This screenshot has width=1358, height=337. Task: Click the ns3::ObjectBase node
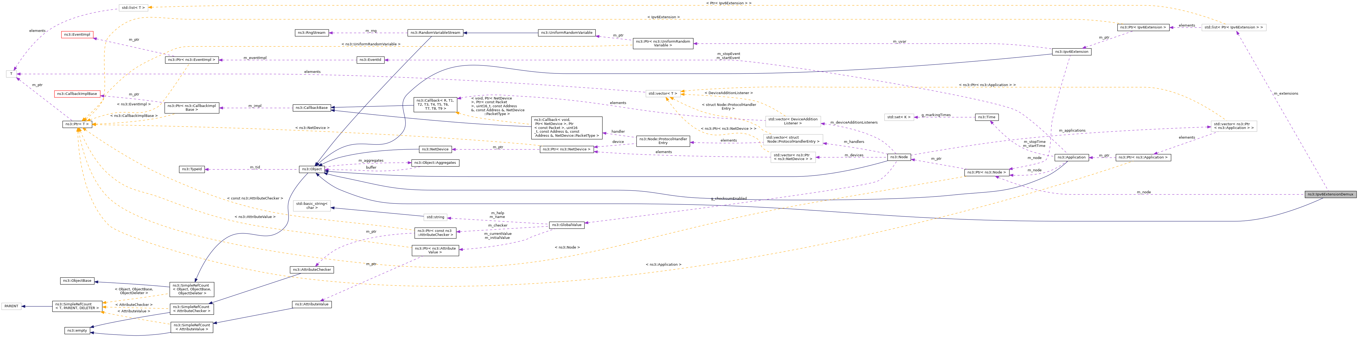click(x=77, y=281)
